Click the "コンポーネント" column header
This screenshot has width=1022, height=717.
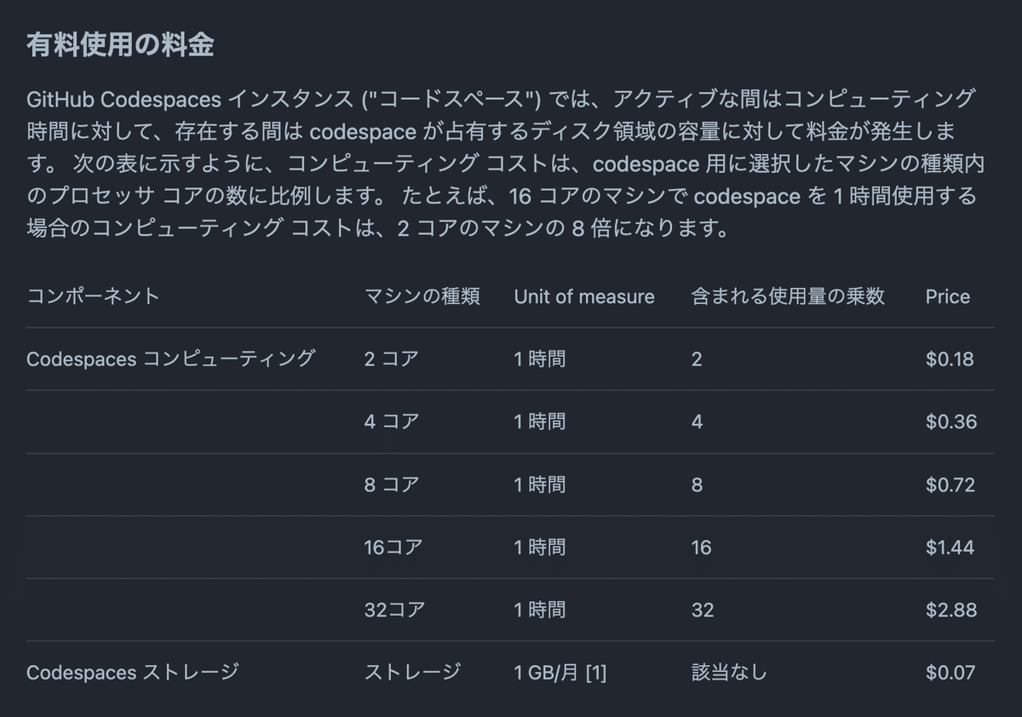[x=93, y=296]
